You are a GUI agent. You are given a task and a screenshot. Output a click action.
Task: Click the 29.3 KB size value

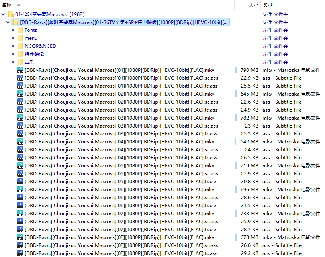click(250, 253)
